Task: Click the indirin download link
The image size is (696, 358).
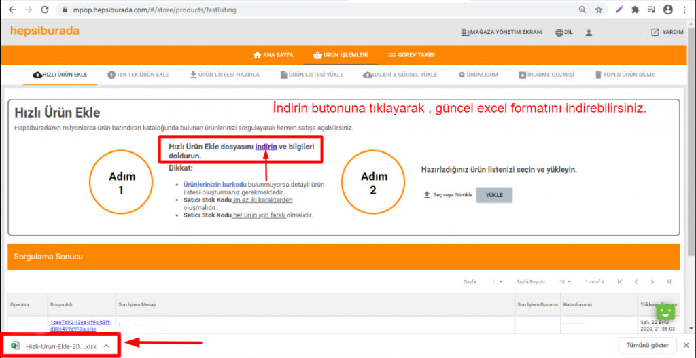Action: point(266,147)
